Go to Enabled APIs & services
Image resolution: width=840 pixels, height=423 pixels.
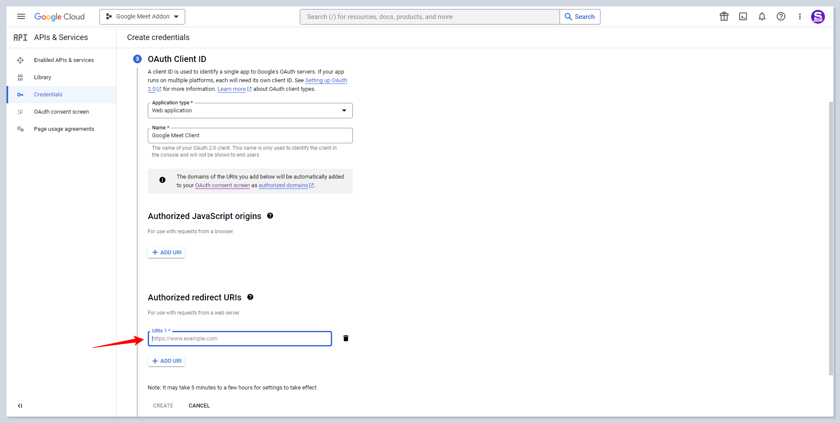click(64, 60)
